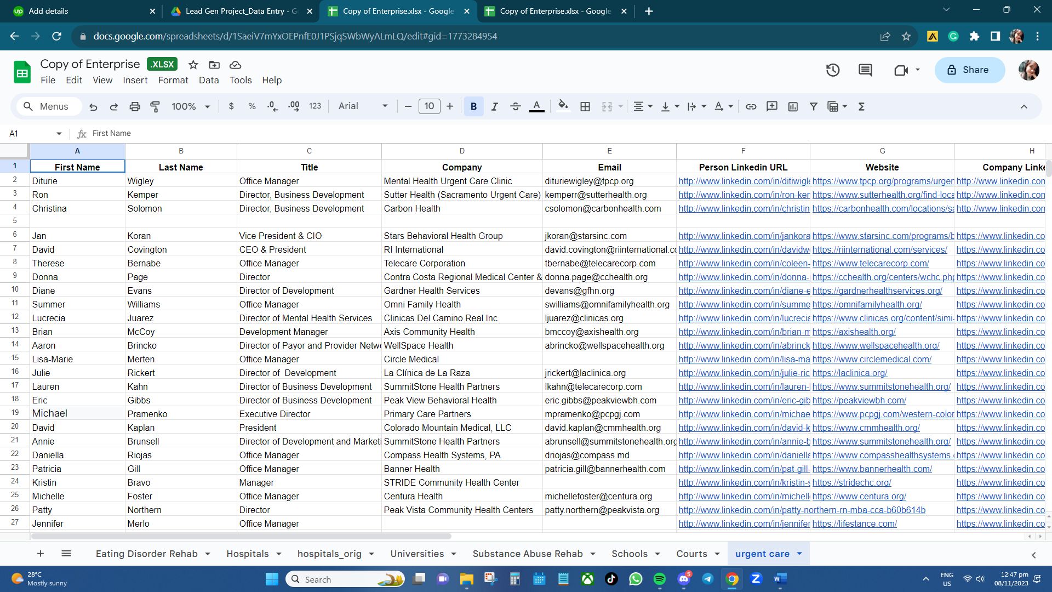Image resolution: width=1052 pixels, height=592 pixels.
Task: Click the Undo icon in toolbar
Action: pyautogui.click(x=93, y=107)
